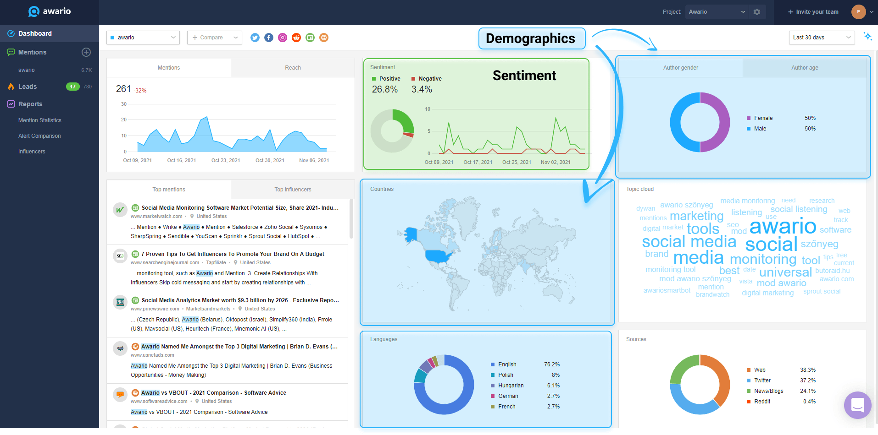Toggle the Instagram source filter
Image resolution: width=878 pixels, height=435 pixels.
(283, 38)
